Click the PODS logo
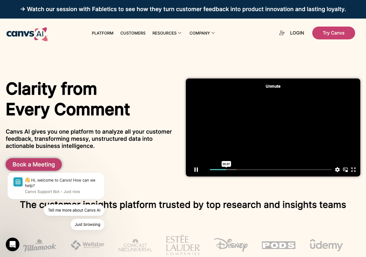The height and width of the screenshot is (257, 366). click(279, 245)
